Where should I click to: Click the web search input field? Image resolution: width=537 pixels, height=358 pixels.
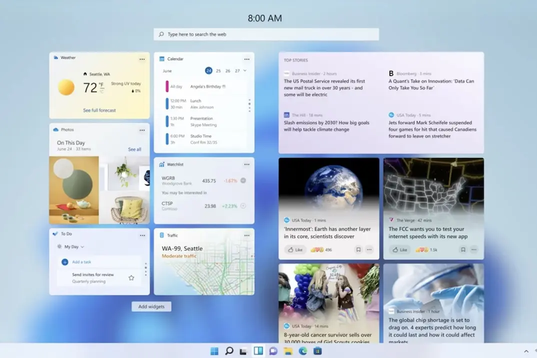[266, 34]
